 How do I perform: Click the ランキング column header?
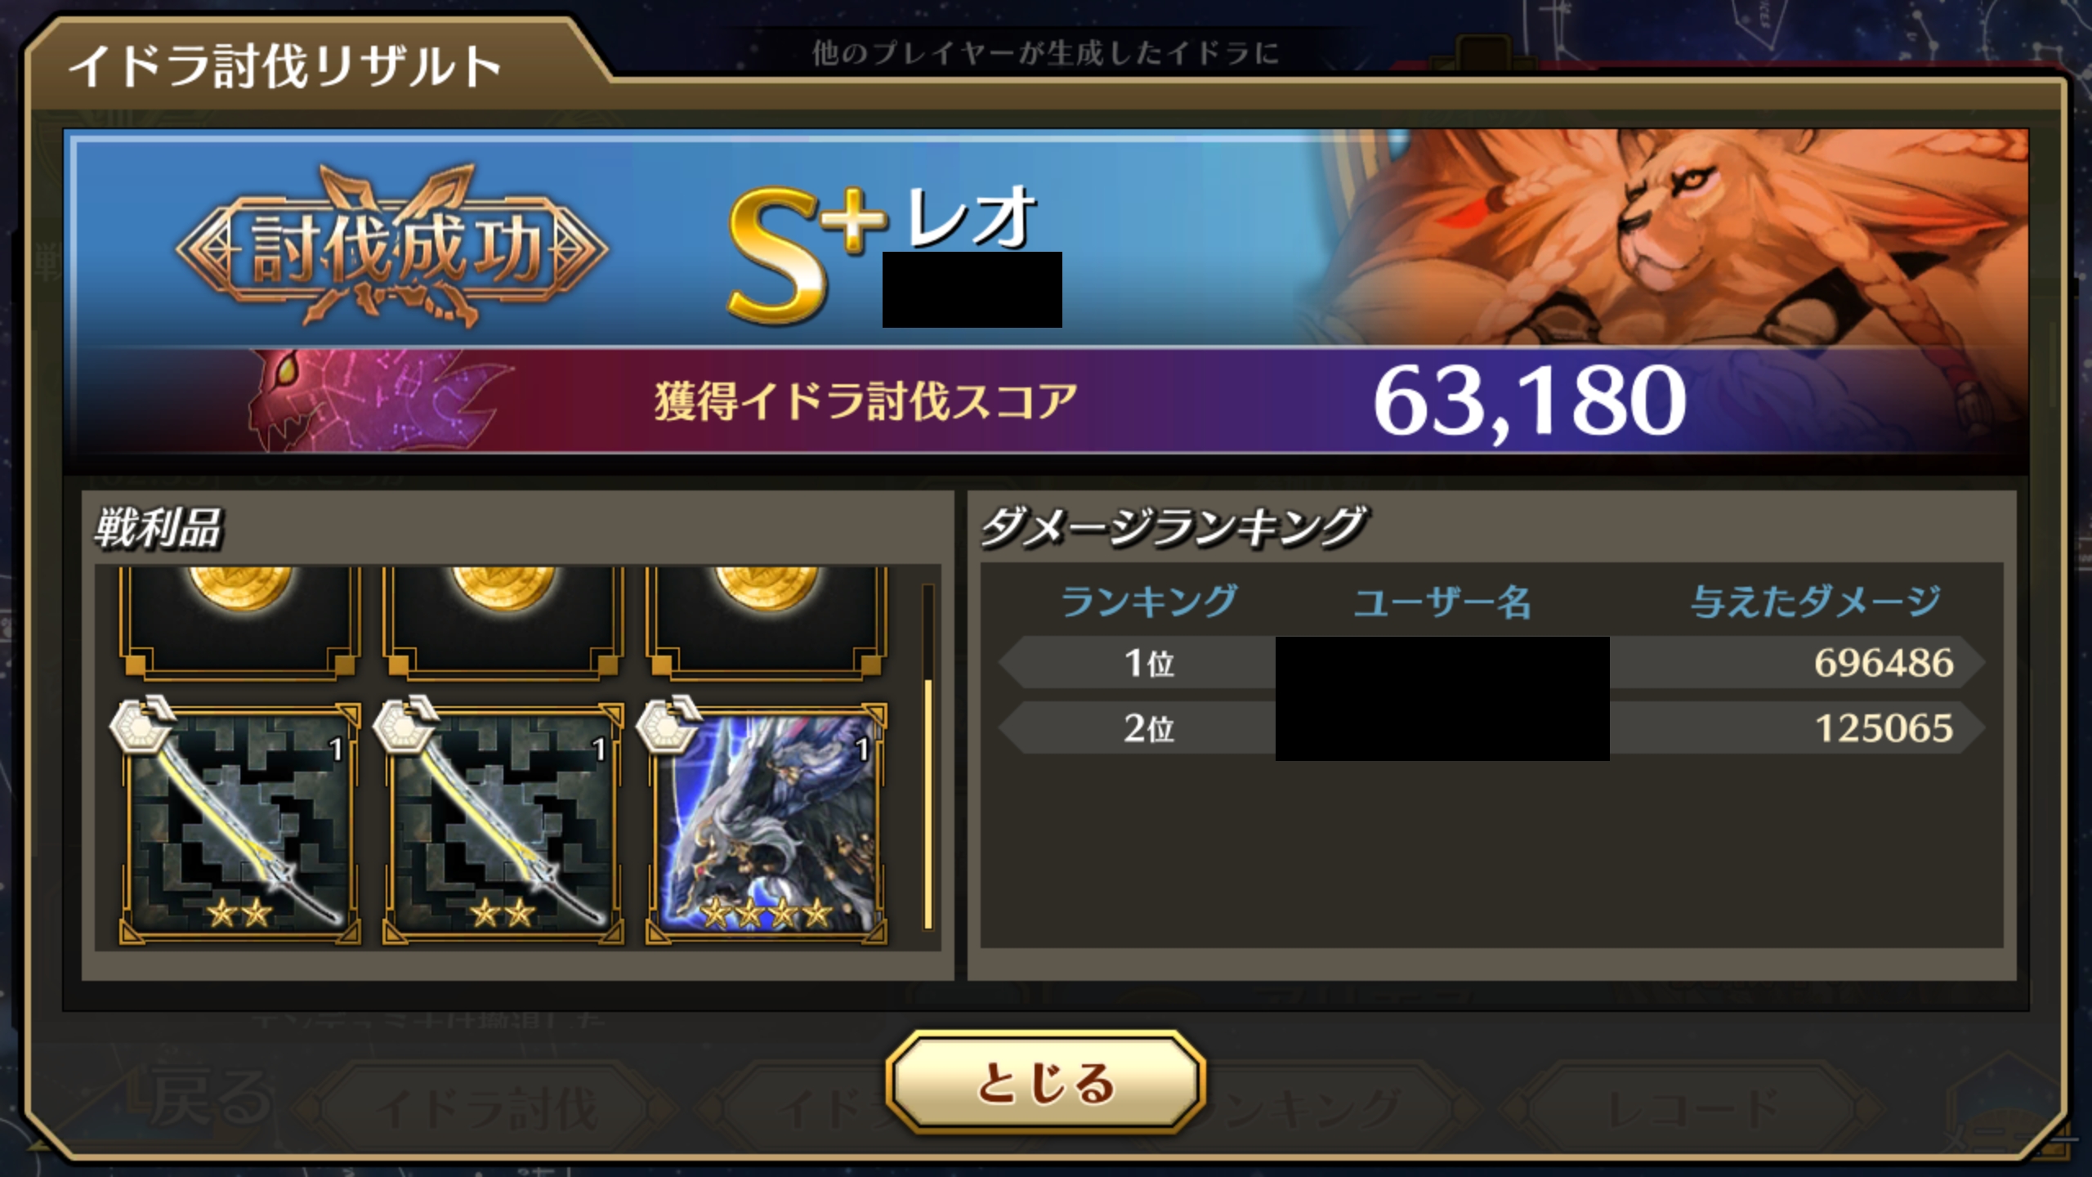click(1149, 602)
